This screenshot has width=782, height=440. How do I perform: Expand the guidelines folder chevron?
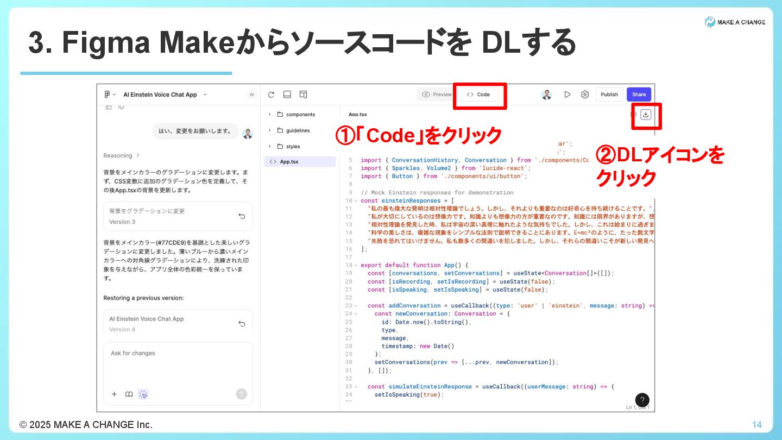click(269, 130)
